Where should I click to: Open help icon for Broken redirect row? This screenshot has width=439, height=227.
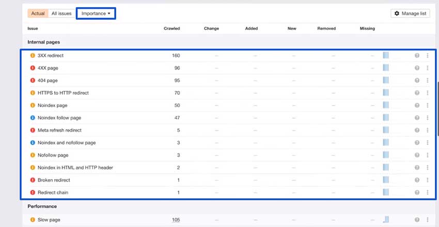417,180
